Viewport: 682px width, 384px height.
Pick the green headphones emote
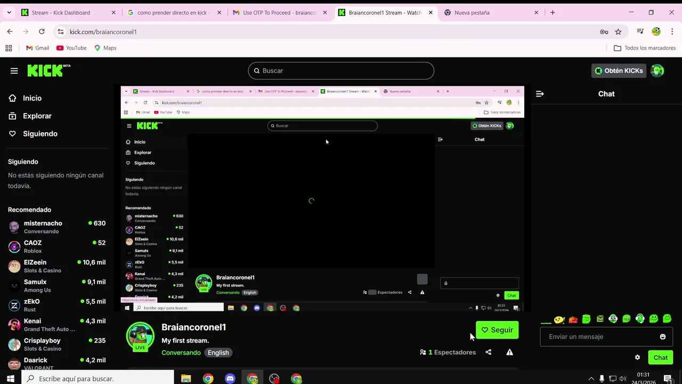640,319
